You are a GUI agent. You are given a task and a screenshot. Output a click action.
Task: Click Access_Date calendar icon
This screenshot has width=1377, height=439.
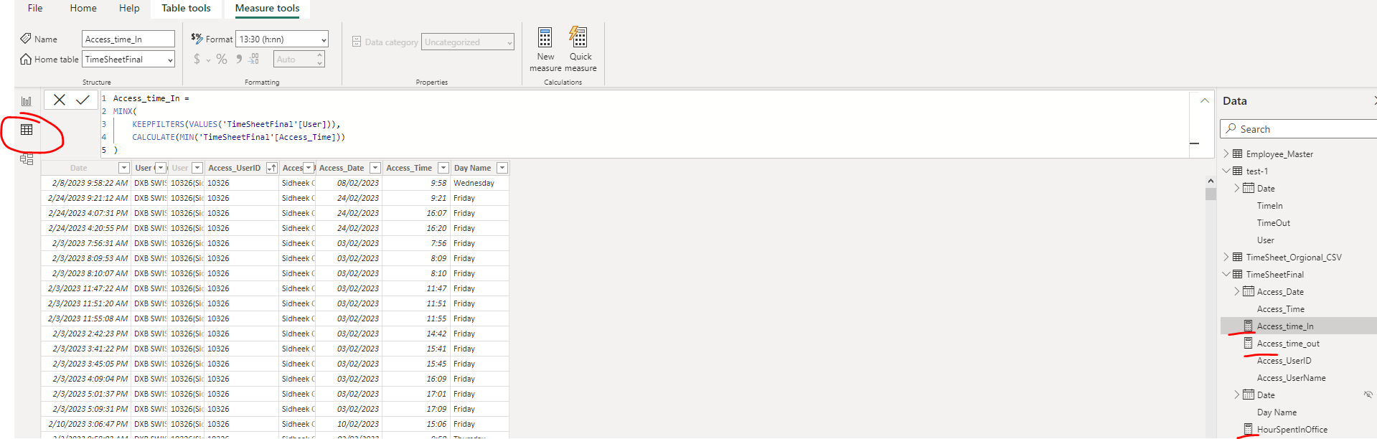click(x=1249, y=292)
